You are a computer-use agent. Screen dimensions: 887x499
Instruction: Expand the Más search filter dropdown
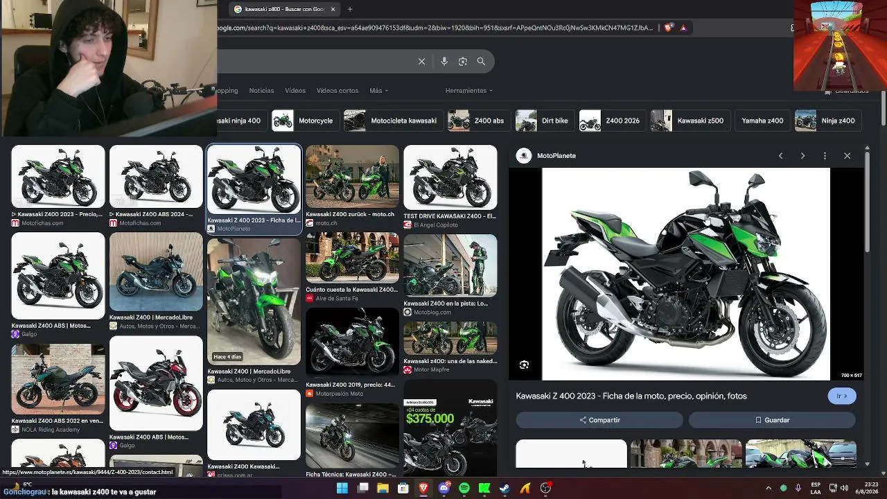click(x=378, y=91)
